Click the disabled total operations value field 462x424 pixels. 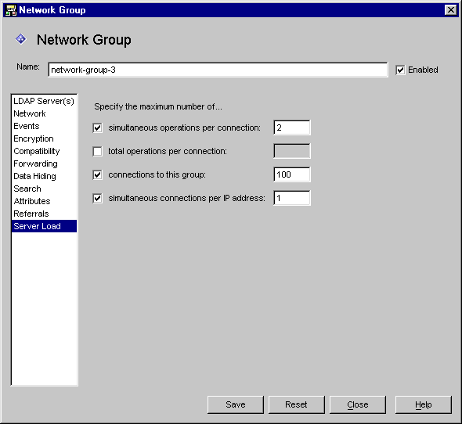(292, 151)
